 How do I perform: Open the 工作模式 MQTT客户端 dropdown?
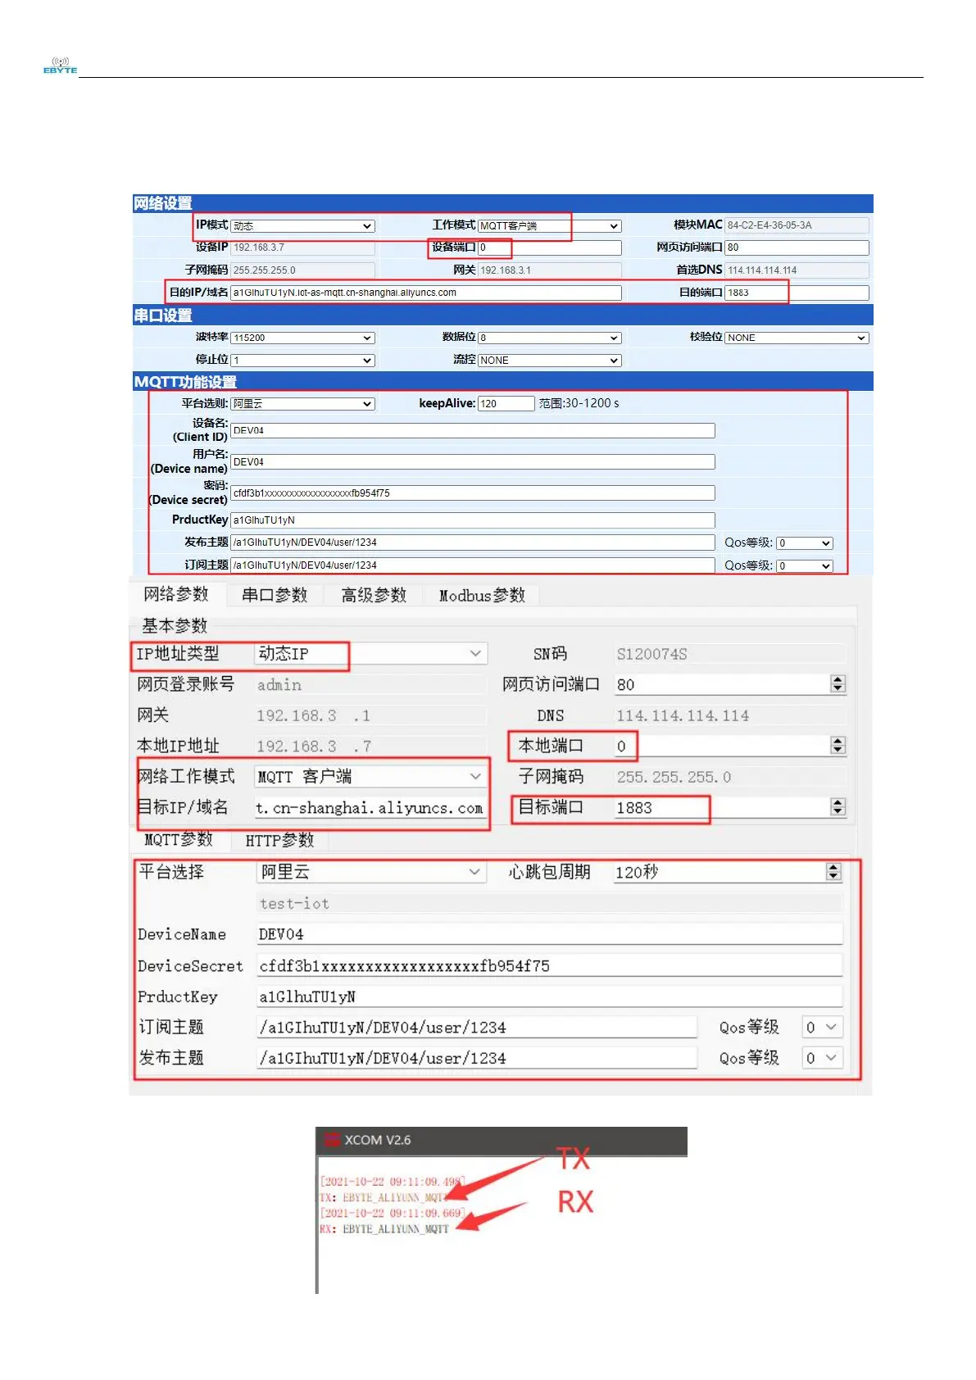click(549, 225)
